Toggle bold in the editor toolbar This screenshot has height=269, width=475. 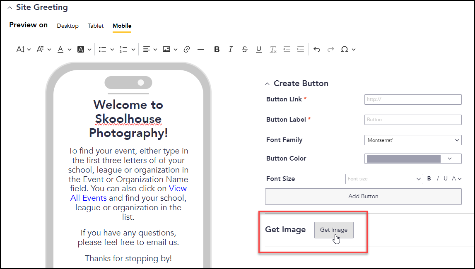(217, 49)
